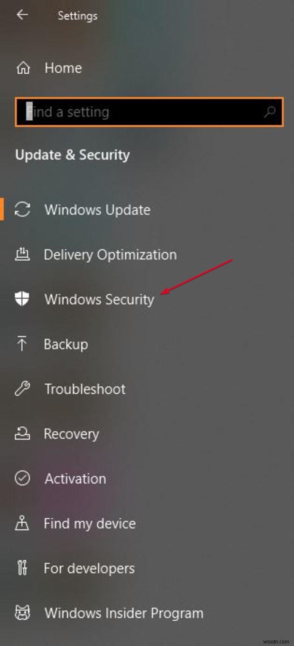294x646 pixels.
Task: Navigate back using the arrow button
Action: pyautogui.click(x=21, y=15)
